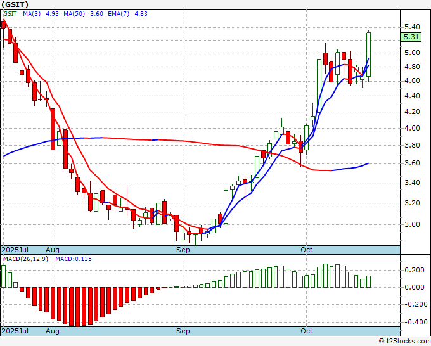The height and width of the screenshot is (346, 431).
Task: Open the 12Stocks.com copyright link
Action: 404,342
